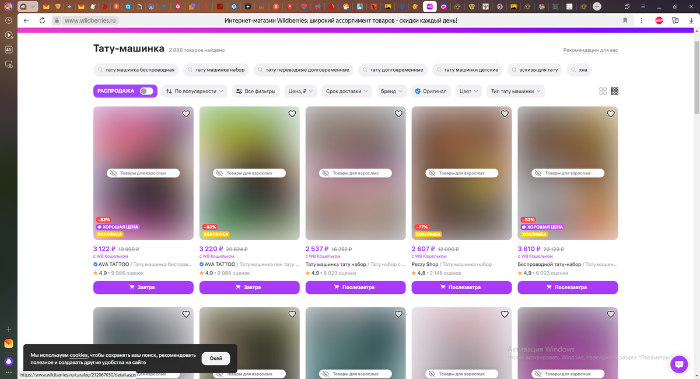Viewport: 700px width, 379px height.
Task: Click Послезавтра on the 2 537 ₽ product
Action: click(x=356, y=287)
